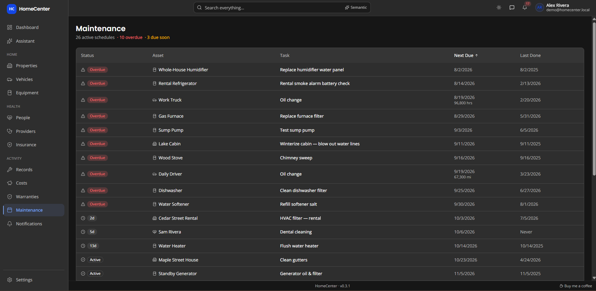Open the chat bubble icon in the header
Screen dimensions: 596x291
tap(512, 7)
